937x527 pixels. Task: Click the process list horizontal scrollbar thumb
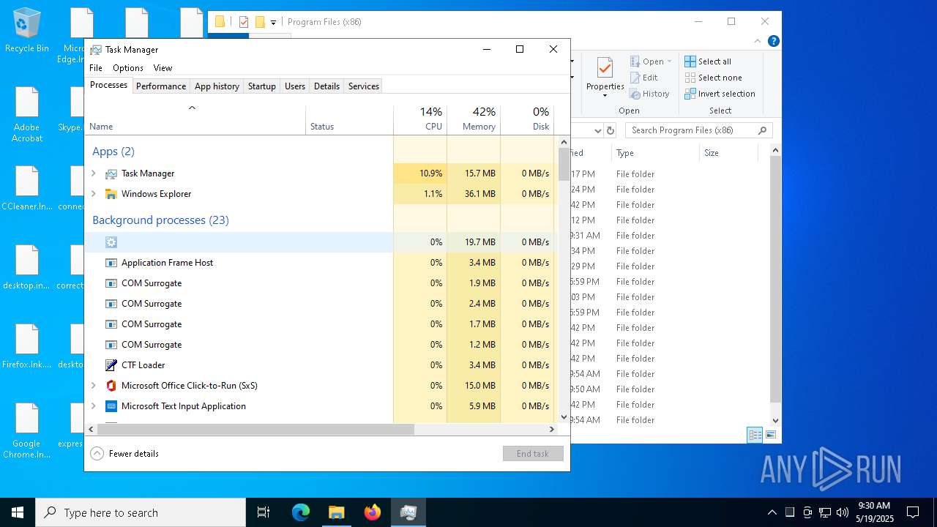pyautogui.click(x=255, y=429)
